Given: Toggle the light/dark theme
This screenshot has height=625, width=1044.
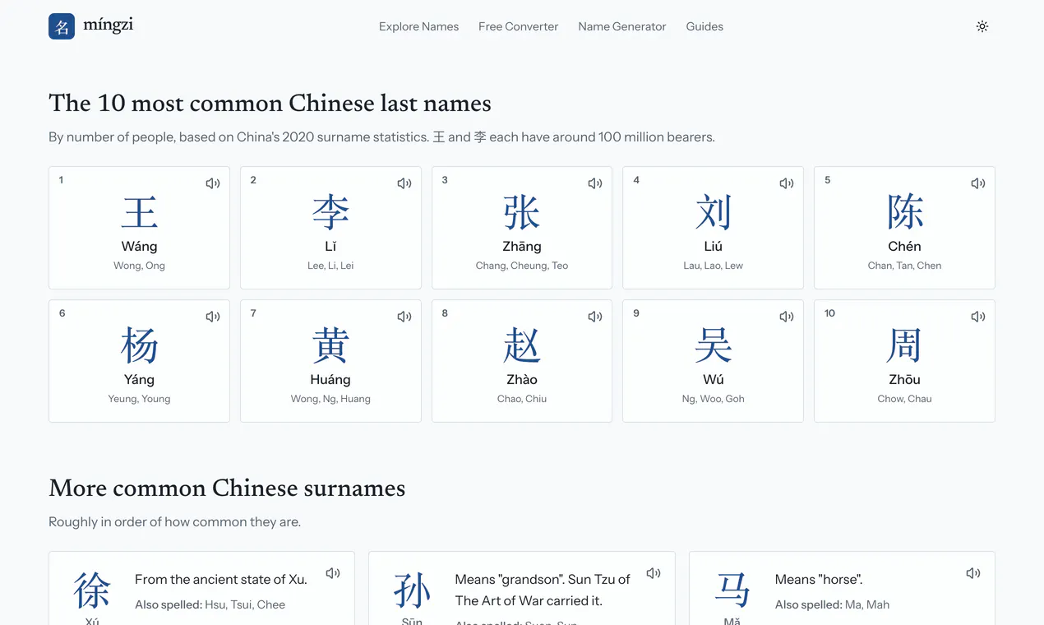Looking at the screenshot, I should point(982,26).
